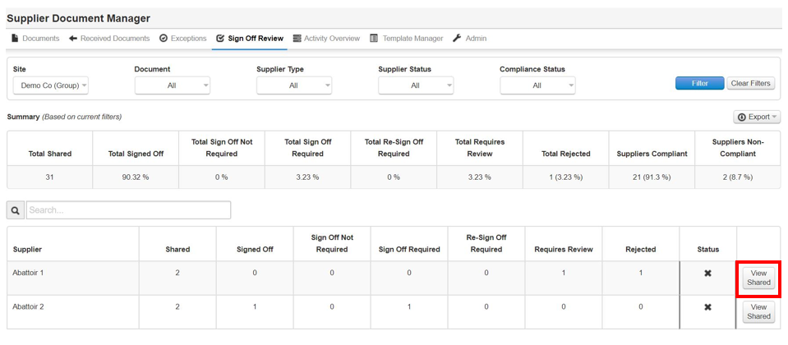Select the Abattoir 2 supplier name
Screen dimensions: 788x345
(x=28, y=306)
